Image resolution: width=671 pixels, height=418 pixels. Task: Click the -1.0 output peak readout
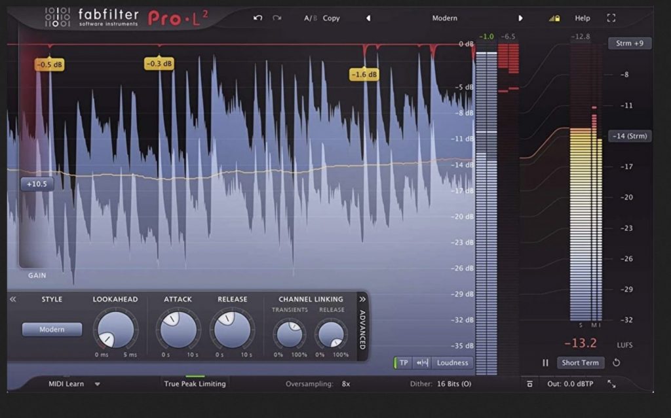[x=486, y=37]
